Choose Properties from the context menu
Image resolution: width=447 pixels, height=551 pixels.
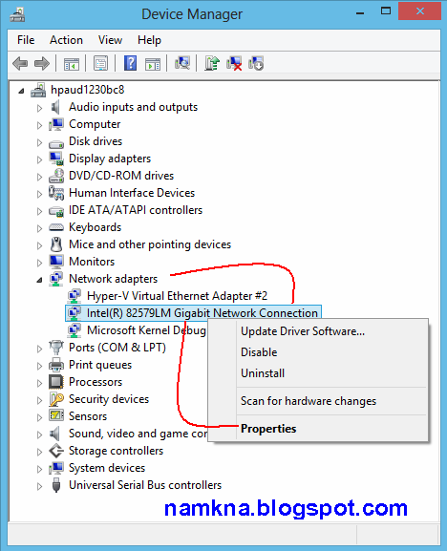click(x=268, y=429)
